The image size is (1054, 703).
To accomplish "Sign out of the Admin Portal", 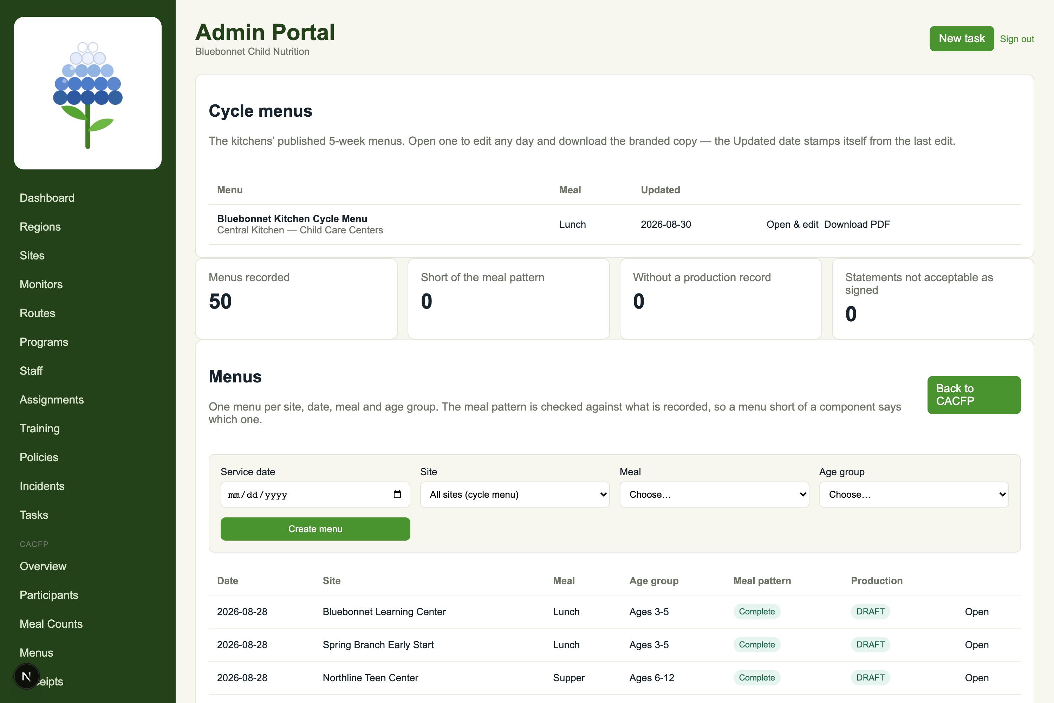I will tap(1017, 39).
